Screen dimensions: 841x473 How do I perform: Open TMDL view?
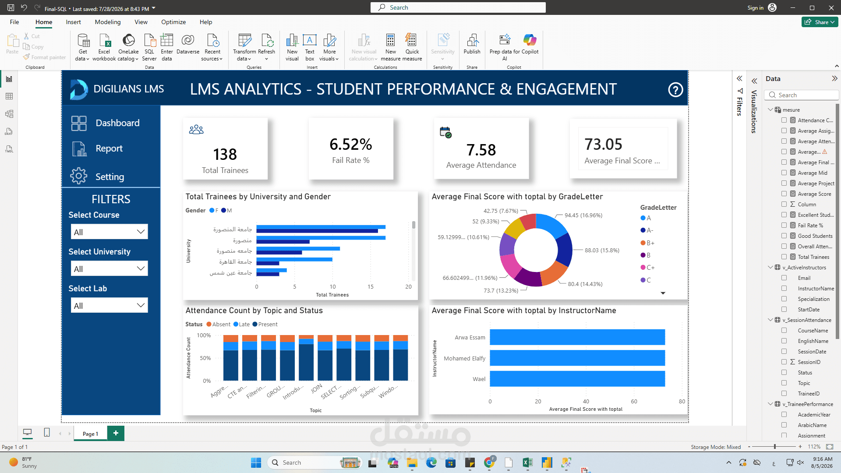[x=9, y=149]
